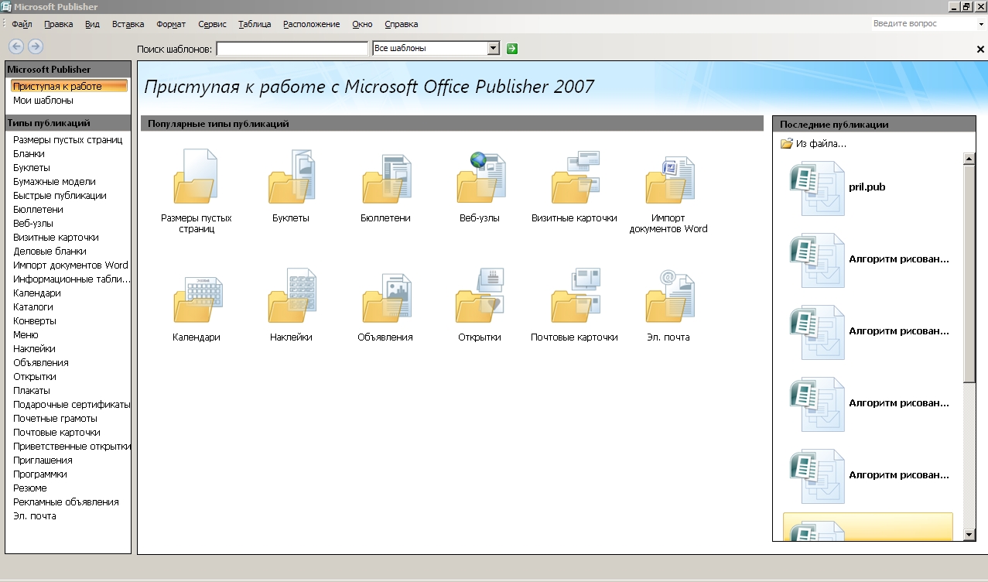Screen dimensions: 988x582
Task: Open the Бюллетени publication type icon
Action: coord(386,178)
